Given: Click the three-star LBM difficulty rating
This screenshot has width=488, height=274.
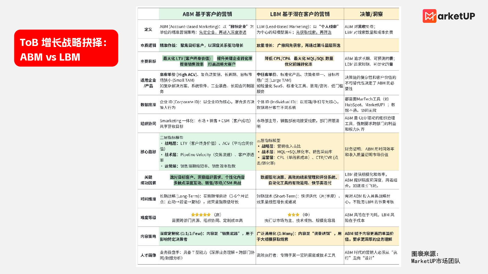Looking at the screenshot, I should pos(293,215).
